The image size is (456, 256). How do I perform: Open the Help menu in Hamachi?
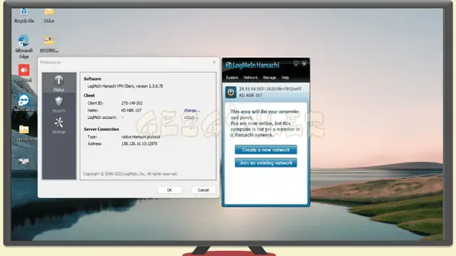pyautogui.click(x=285, y=78)
